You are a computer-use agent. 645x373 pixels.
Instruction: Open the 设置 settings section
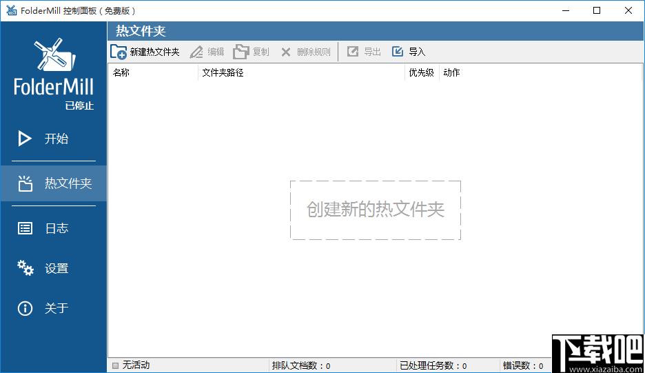click(54, 268)
